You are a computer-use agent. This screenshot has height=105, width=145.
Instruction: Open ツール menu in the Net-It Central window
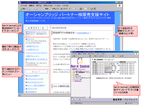(97, 54)
